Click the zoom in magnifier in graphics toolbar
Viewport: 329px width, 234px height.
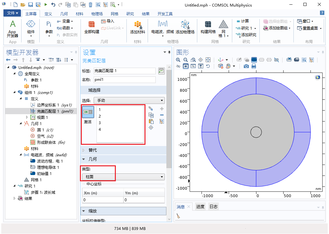(178, 60)
